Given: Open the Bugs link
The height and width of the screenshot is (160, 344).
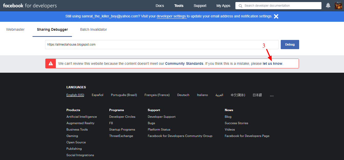Looking at the screenshot, I should 151,123.
